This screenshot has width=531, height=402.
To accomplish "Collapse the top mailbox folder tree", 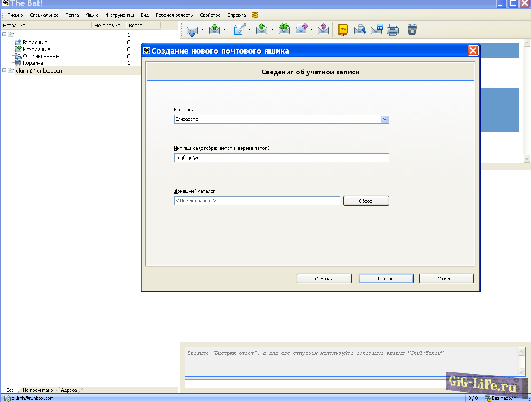I will pyautogui.click(x=4, y=34).
